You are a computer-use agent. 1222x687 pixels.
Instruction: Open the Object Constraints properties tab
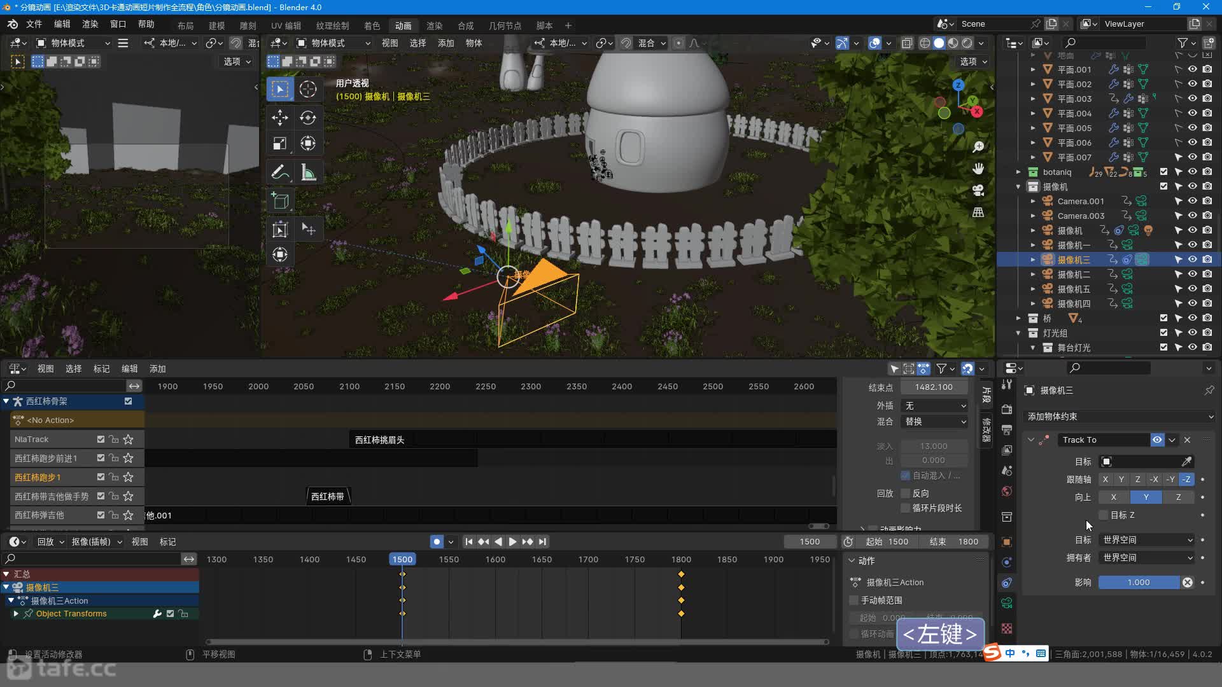point(1007,583)
